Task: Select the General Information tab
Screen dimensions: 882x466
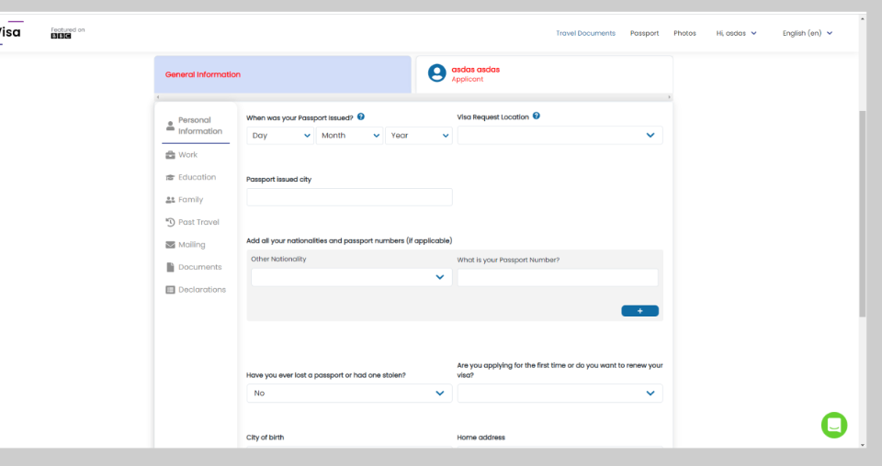Action: 283,74
